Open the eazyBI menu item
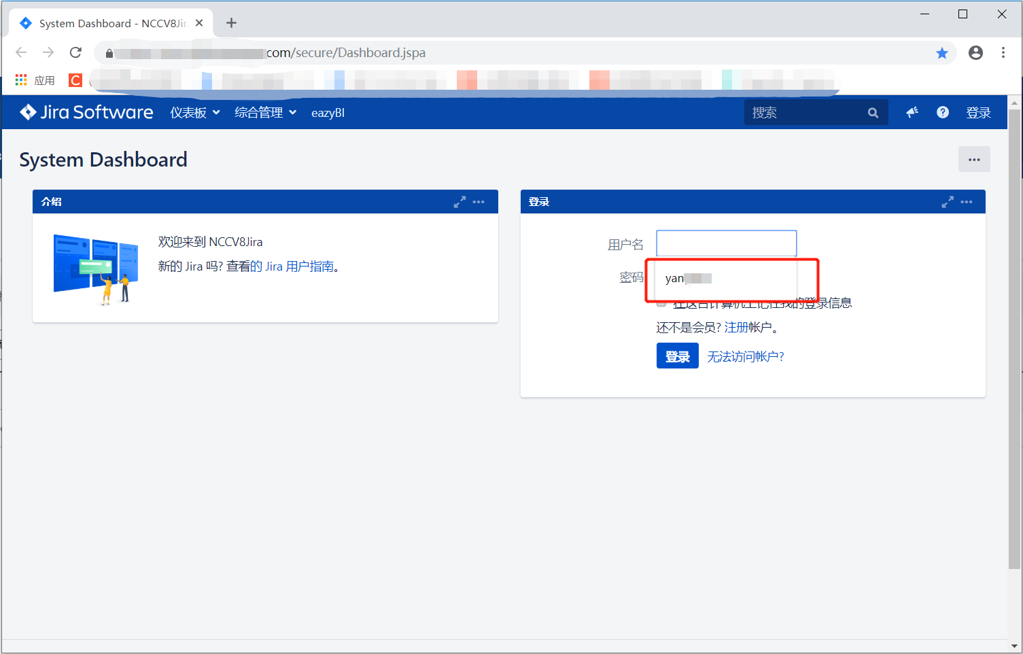1023x654 pixels. (x=328, y=113)
